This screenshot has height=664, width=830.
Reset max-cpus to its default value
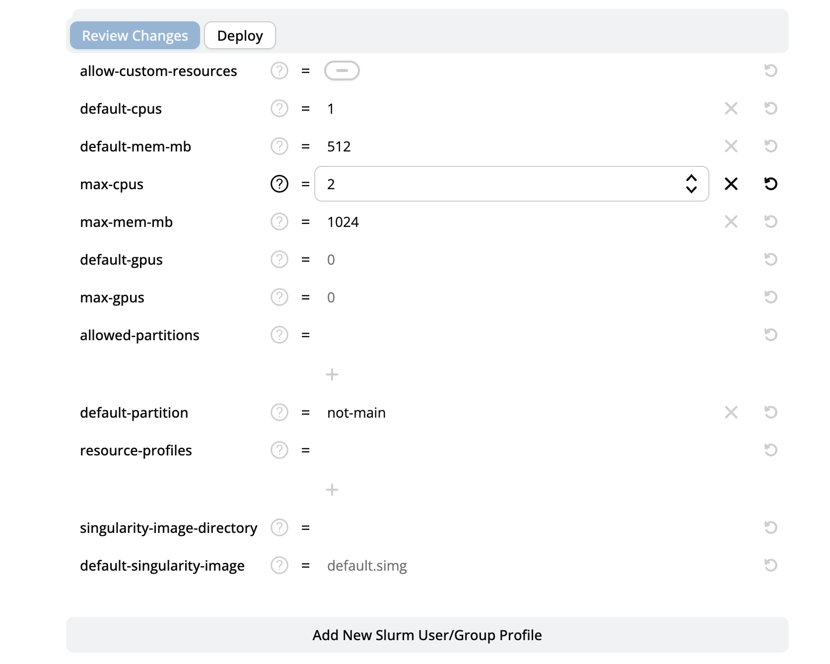click(770, 184)
